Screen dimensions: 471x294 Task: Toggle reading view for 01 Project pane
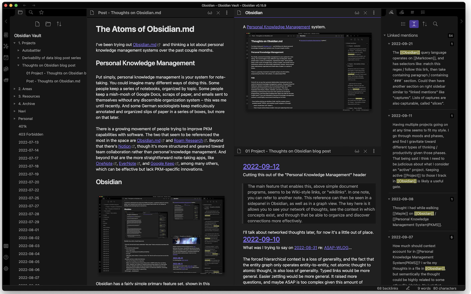coord(357,151)
